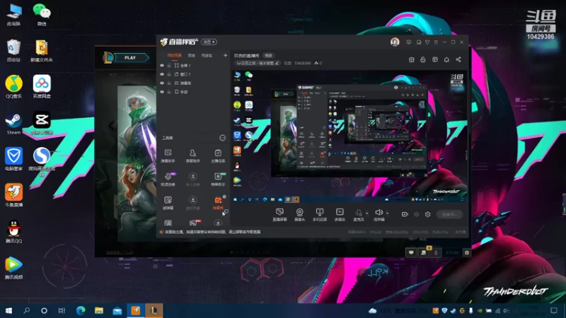Expand the microphone dropdown arrow
Image resolution: width=566 pixels, height=318 pixels.
(x=366, y=213)
